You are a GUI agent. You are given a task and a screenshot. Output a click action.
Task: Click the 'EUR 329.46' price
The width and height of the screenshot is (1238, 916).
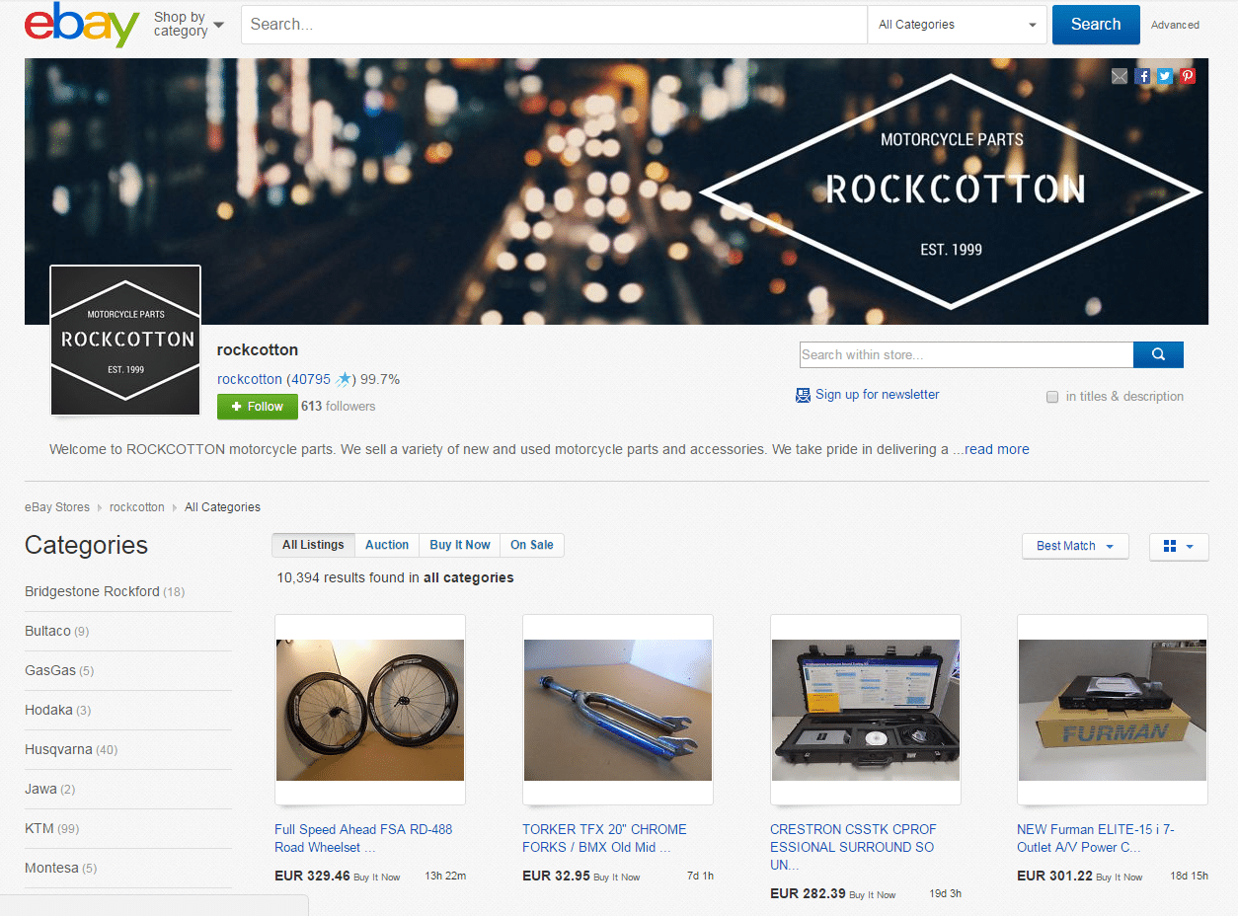click(x=312, y=876)
